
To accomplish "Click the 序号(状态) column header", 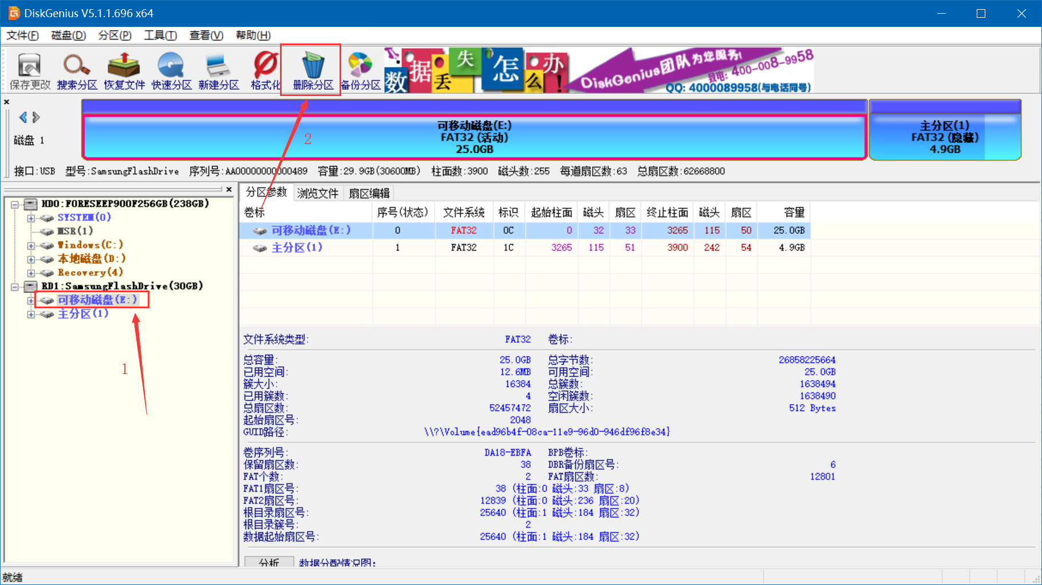I will [x=403, y=213].
